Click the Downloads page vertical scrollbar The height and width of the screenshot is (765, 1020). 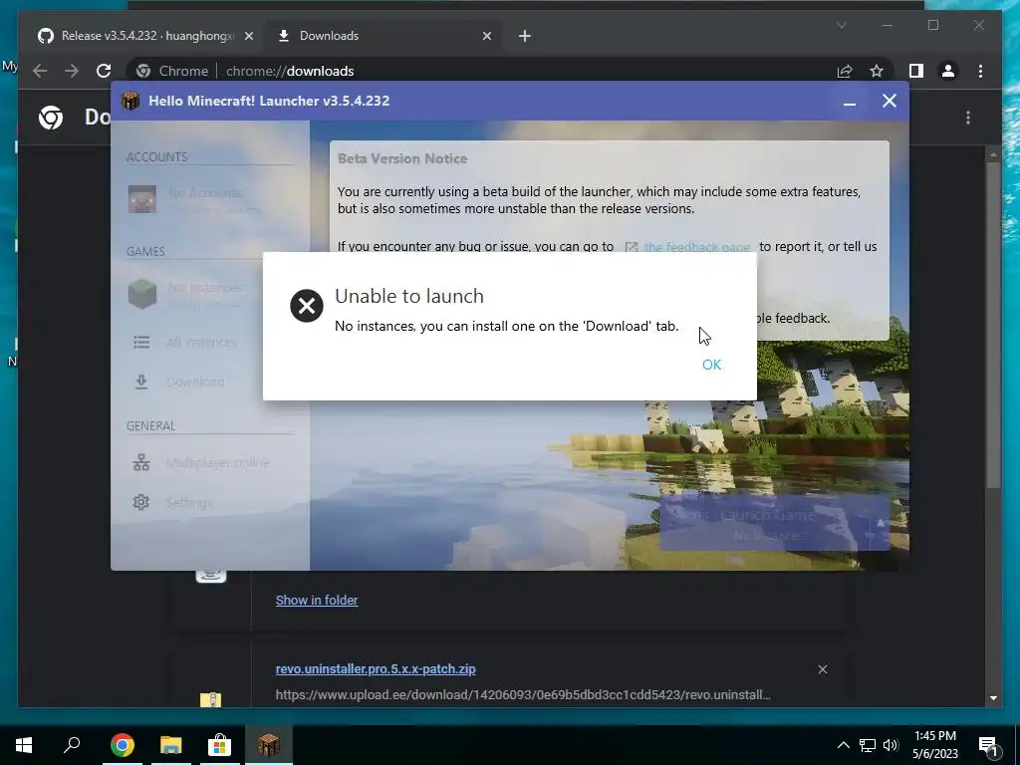click(993, 326)
